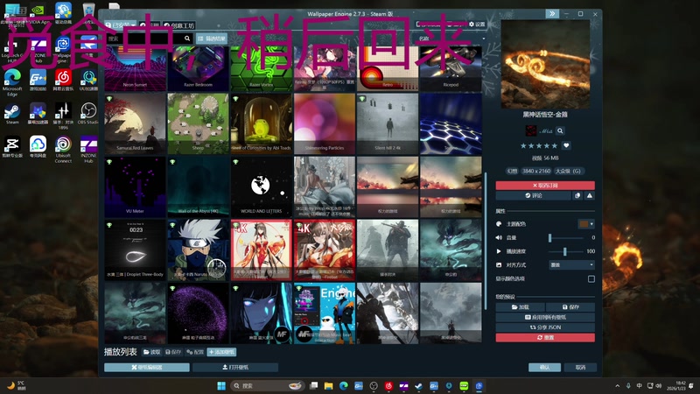Open the scheme color swatch dropdown
The image size is (700, 394).
586,224
